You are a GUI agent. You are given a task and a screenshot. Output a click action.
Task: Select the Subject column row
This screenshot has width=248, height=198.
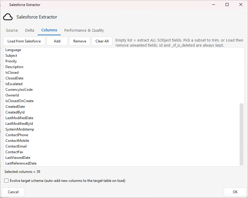(121, 56)
